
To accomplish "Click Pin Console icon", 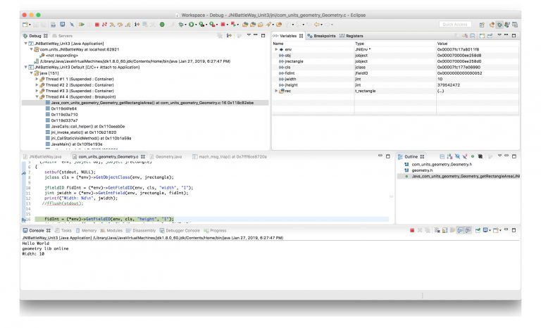I will point(478,230).
